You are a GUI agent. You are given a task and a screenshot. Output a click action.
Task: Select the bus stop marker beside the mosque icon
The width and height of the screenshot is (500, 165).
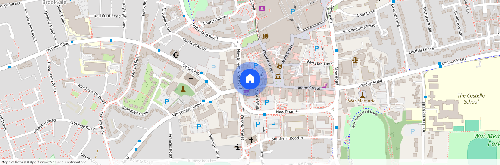point(159,51)
